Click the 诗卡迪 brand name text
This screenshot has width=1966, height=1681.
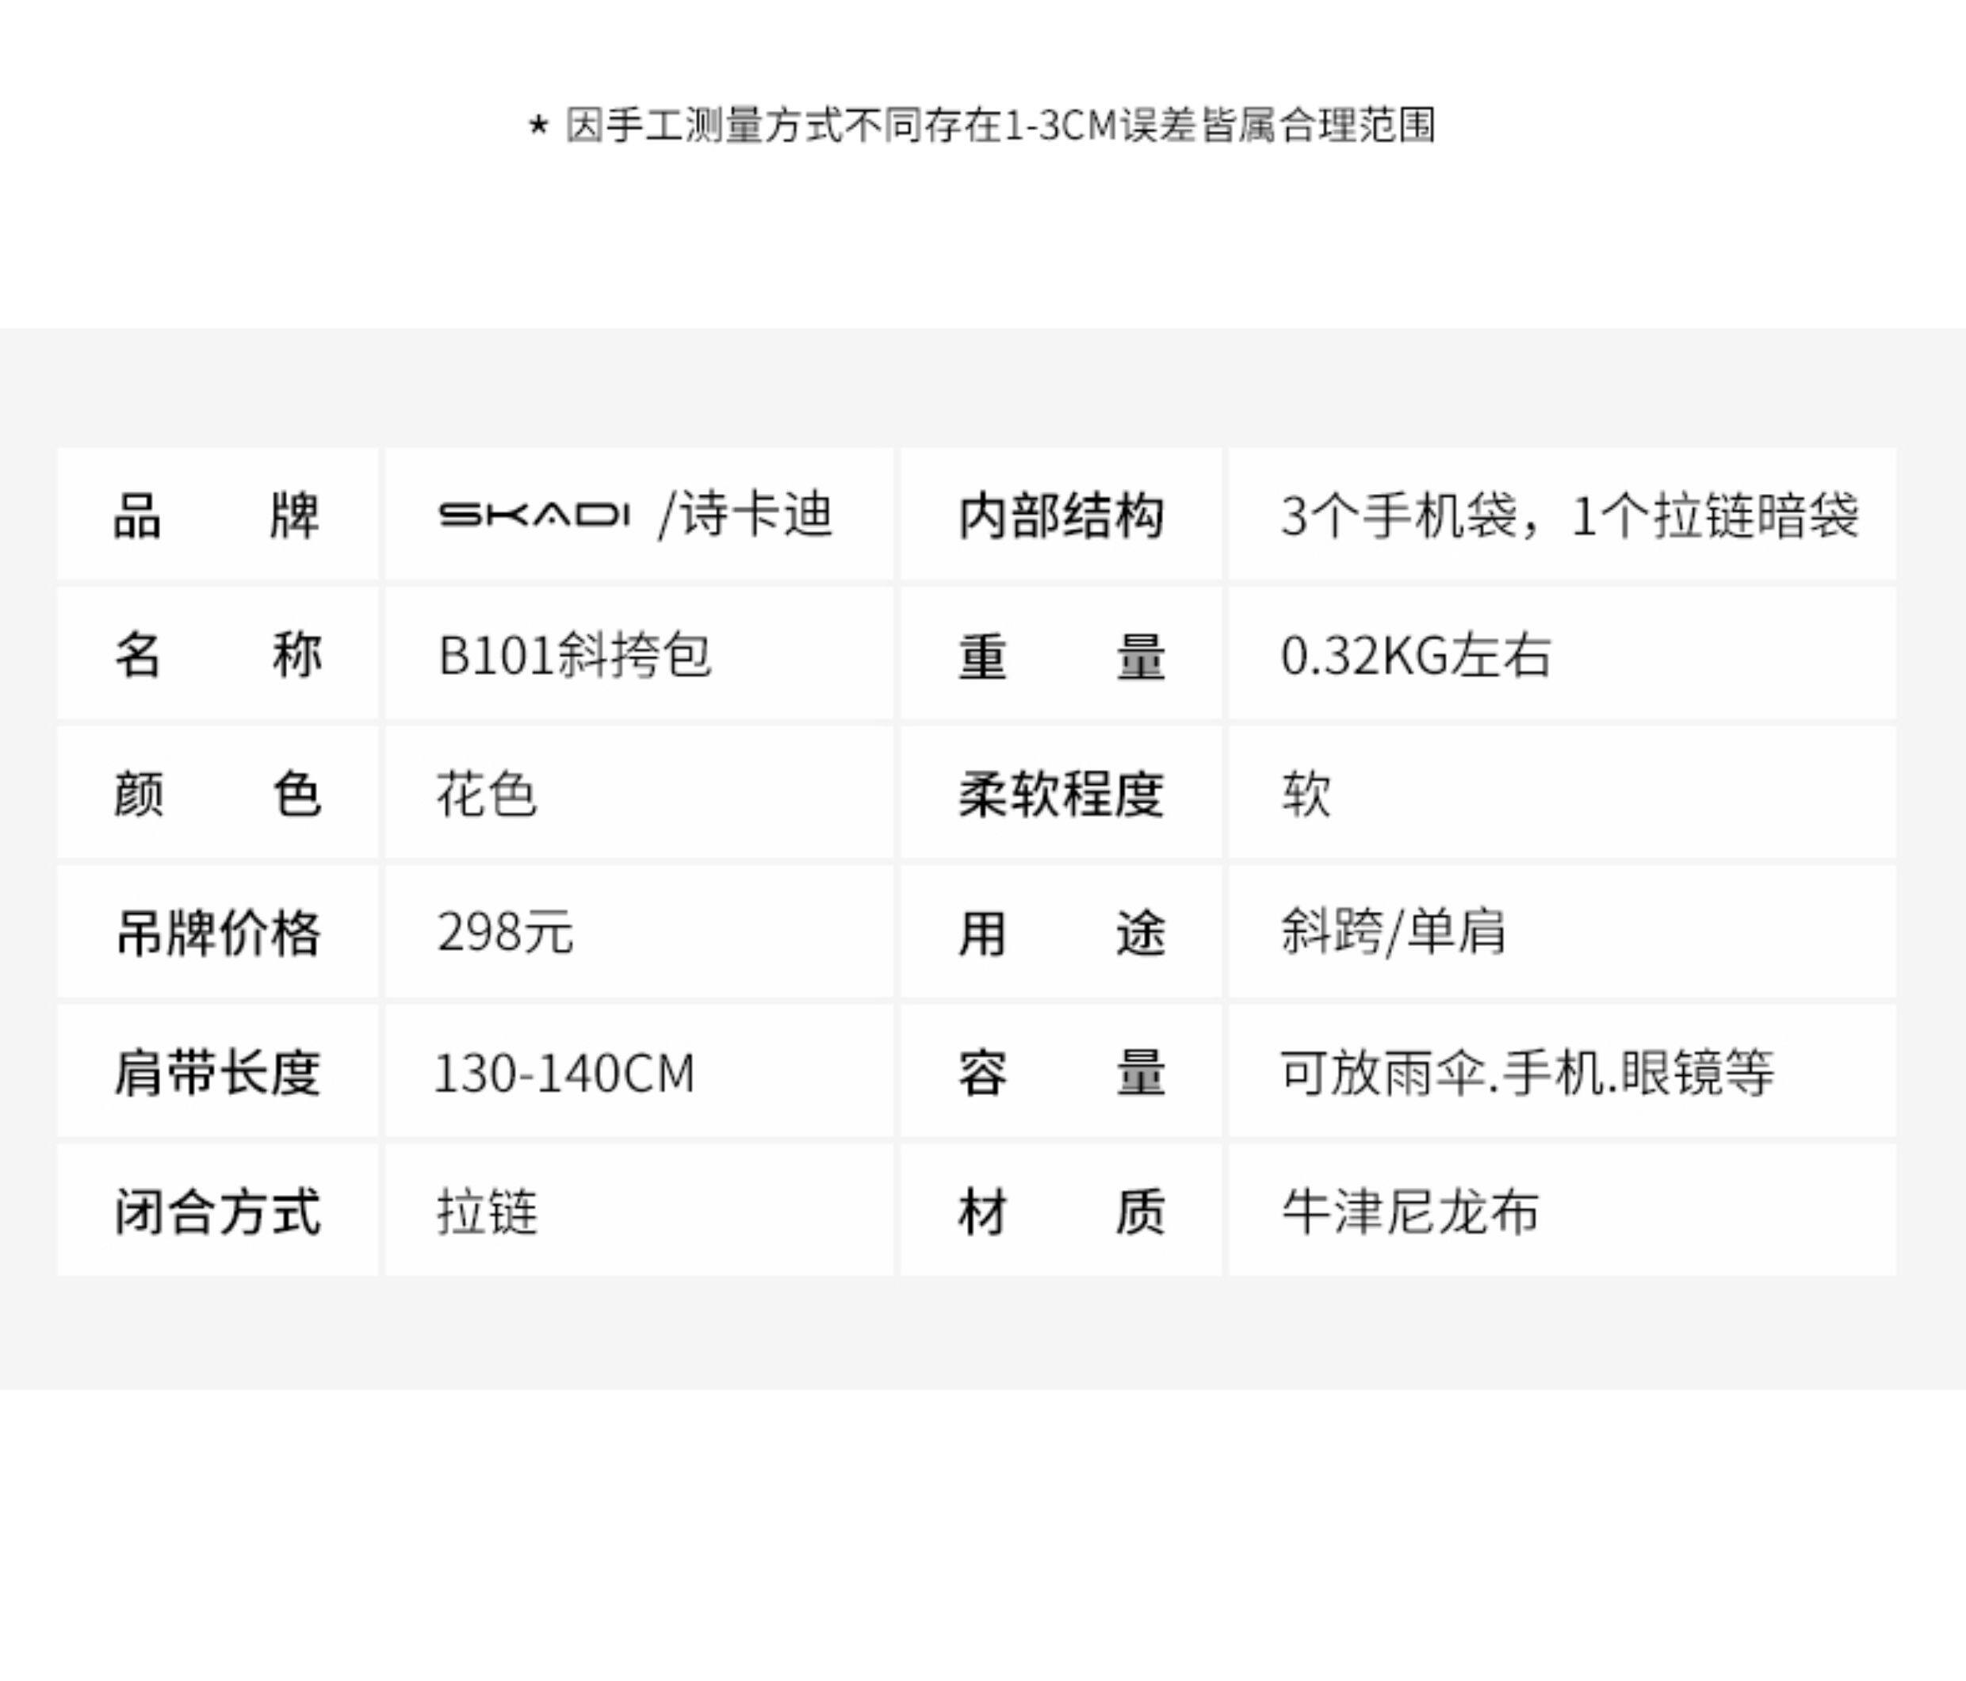point(756,514)
